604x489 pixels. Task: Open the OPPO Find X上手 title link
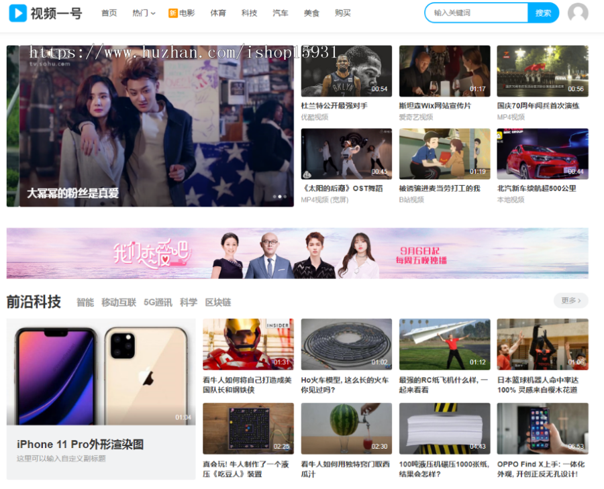pyautogui.click(x=541, y=469)
